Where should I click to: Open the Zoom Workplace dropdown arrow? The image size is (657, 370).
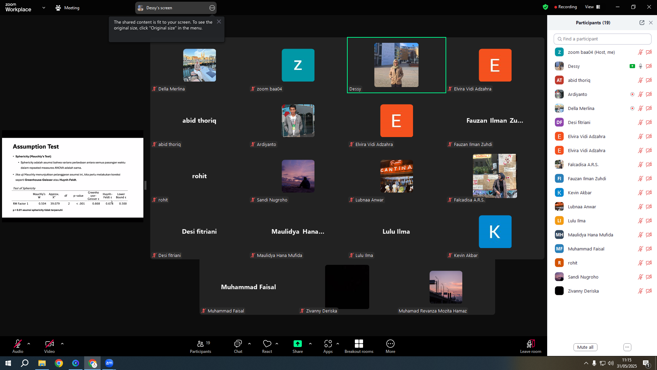(44, 8)
